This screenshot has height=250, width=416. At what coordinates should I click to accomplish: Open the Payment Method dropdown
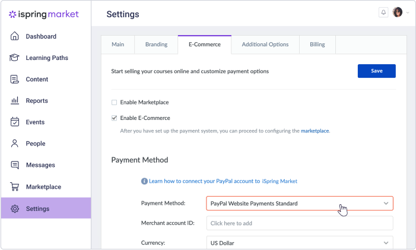click(300, 204)
